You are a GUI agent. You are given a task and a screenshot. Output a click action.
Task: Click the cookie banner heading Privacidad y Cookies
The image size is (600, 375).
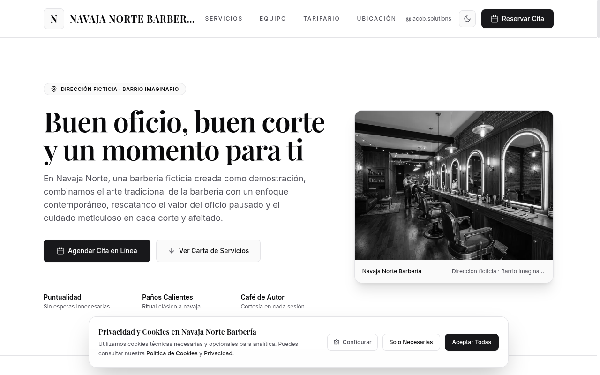pyautogui.click(x=177, y=332)
